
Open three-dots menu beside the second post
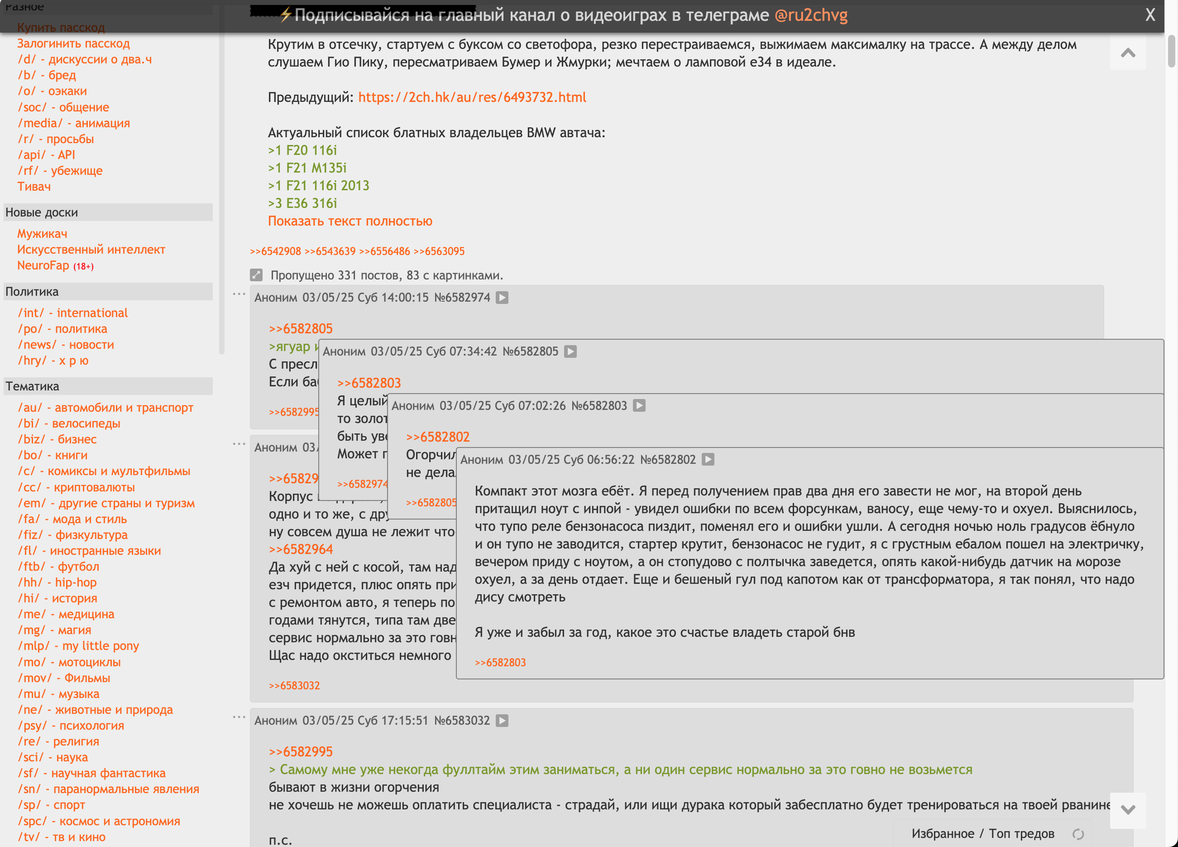239,444
